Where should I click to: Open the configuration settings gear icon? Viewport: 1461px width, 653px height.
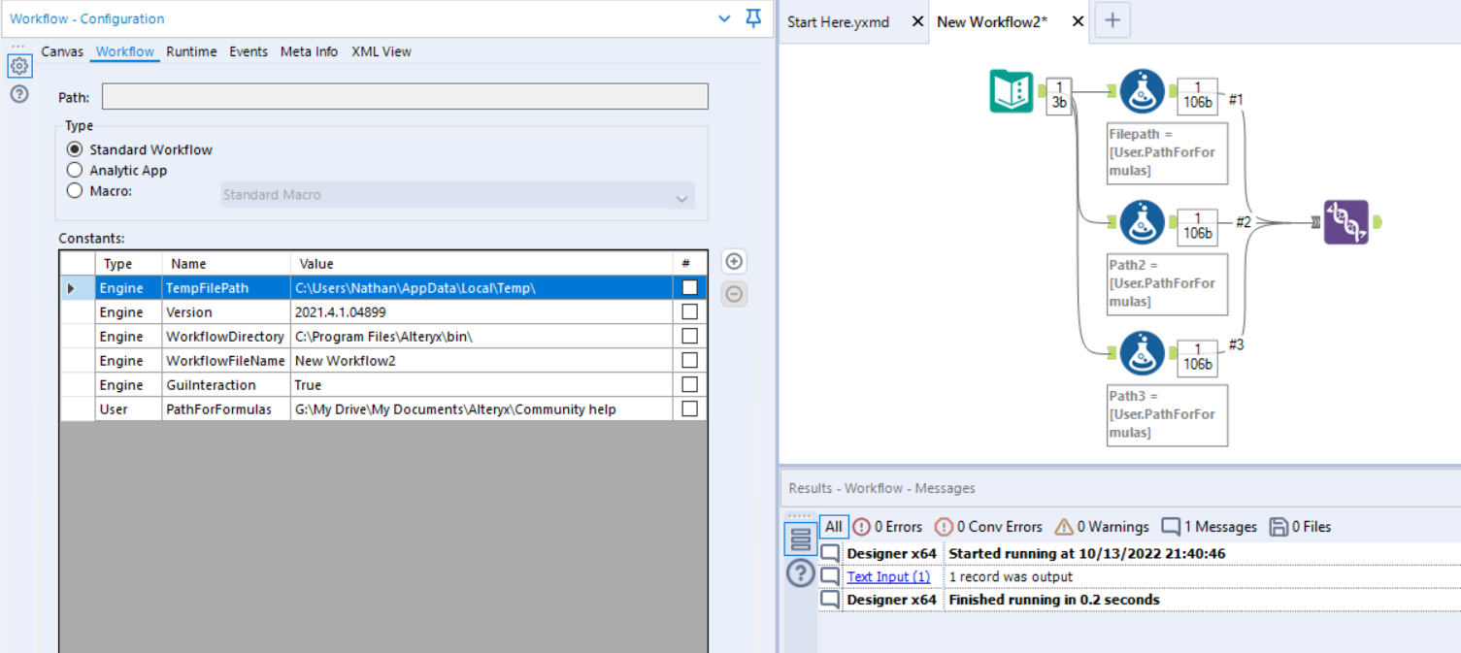tap(17, 66)
